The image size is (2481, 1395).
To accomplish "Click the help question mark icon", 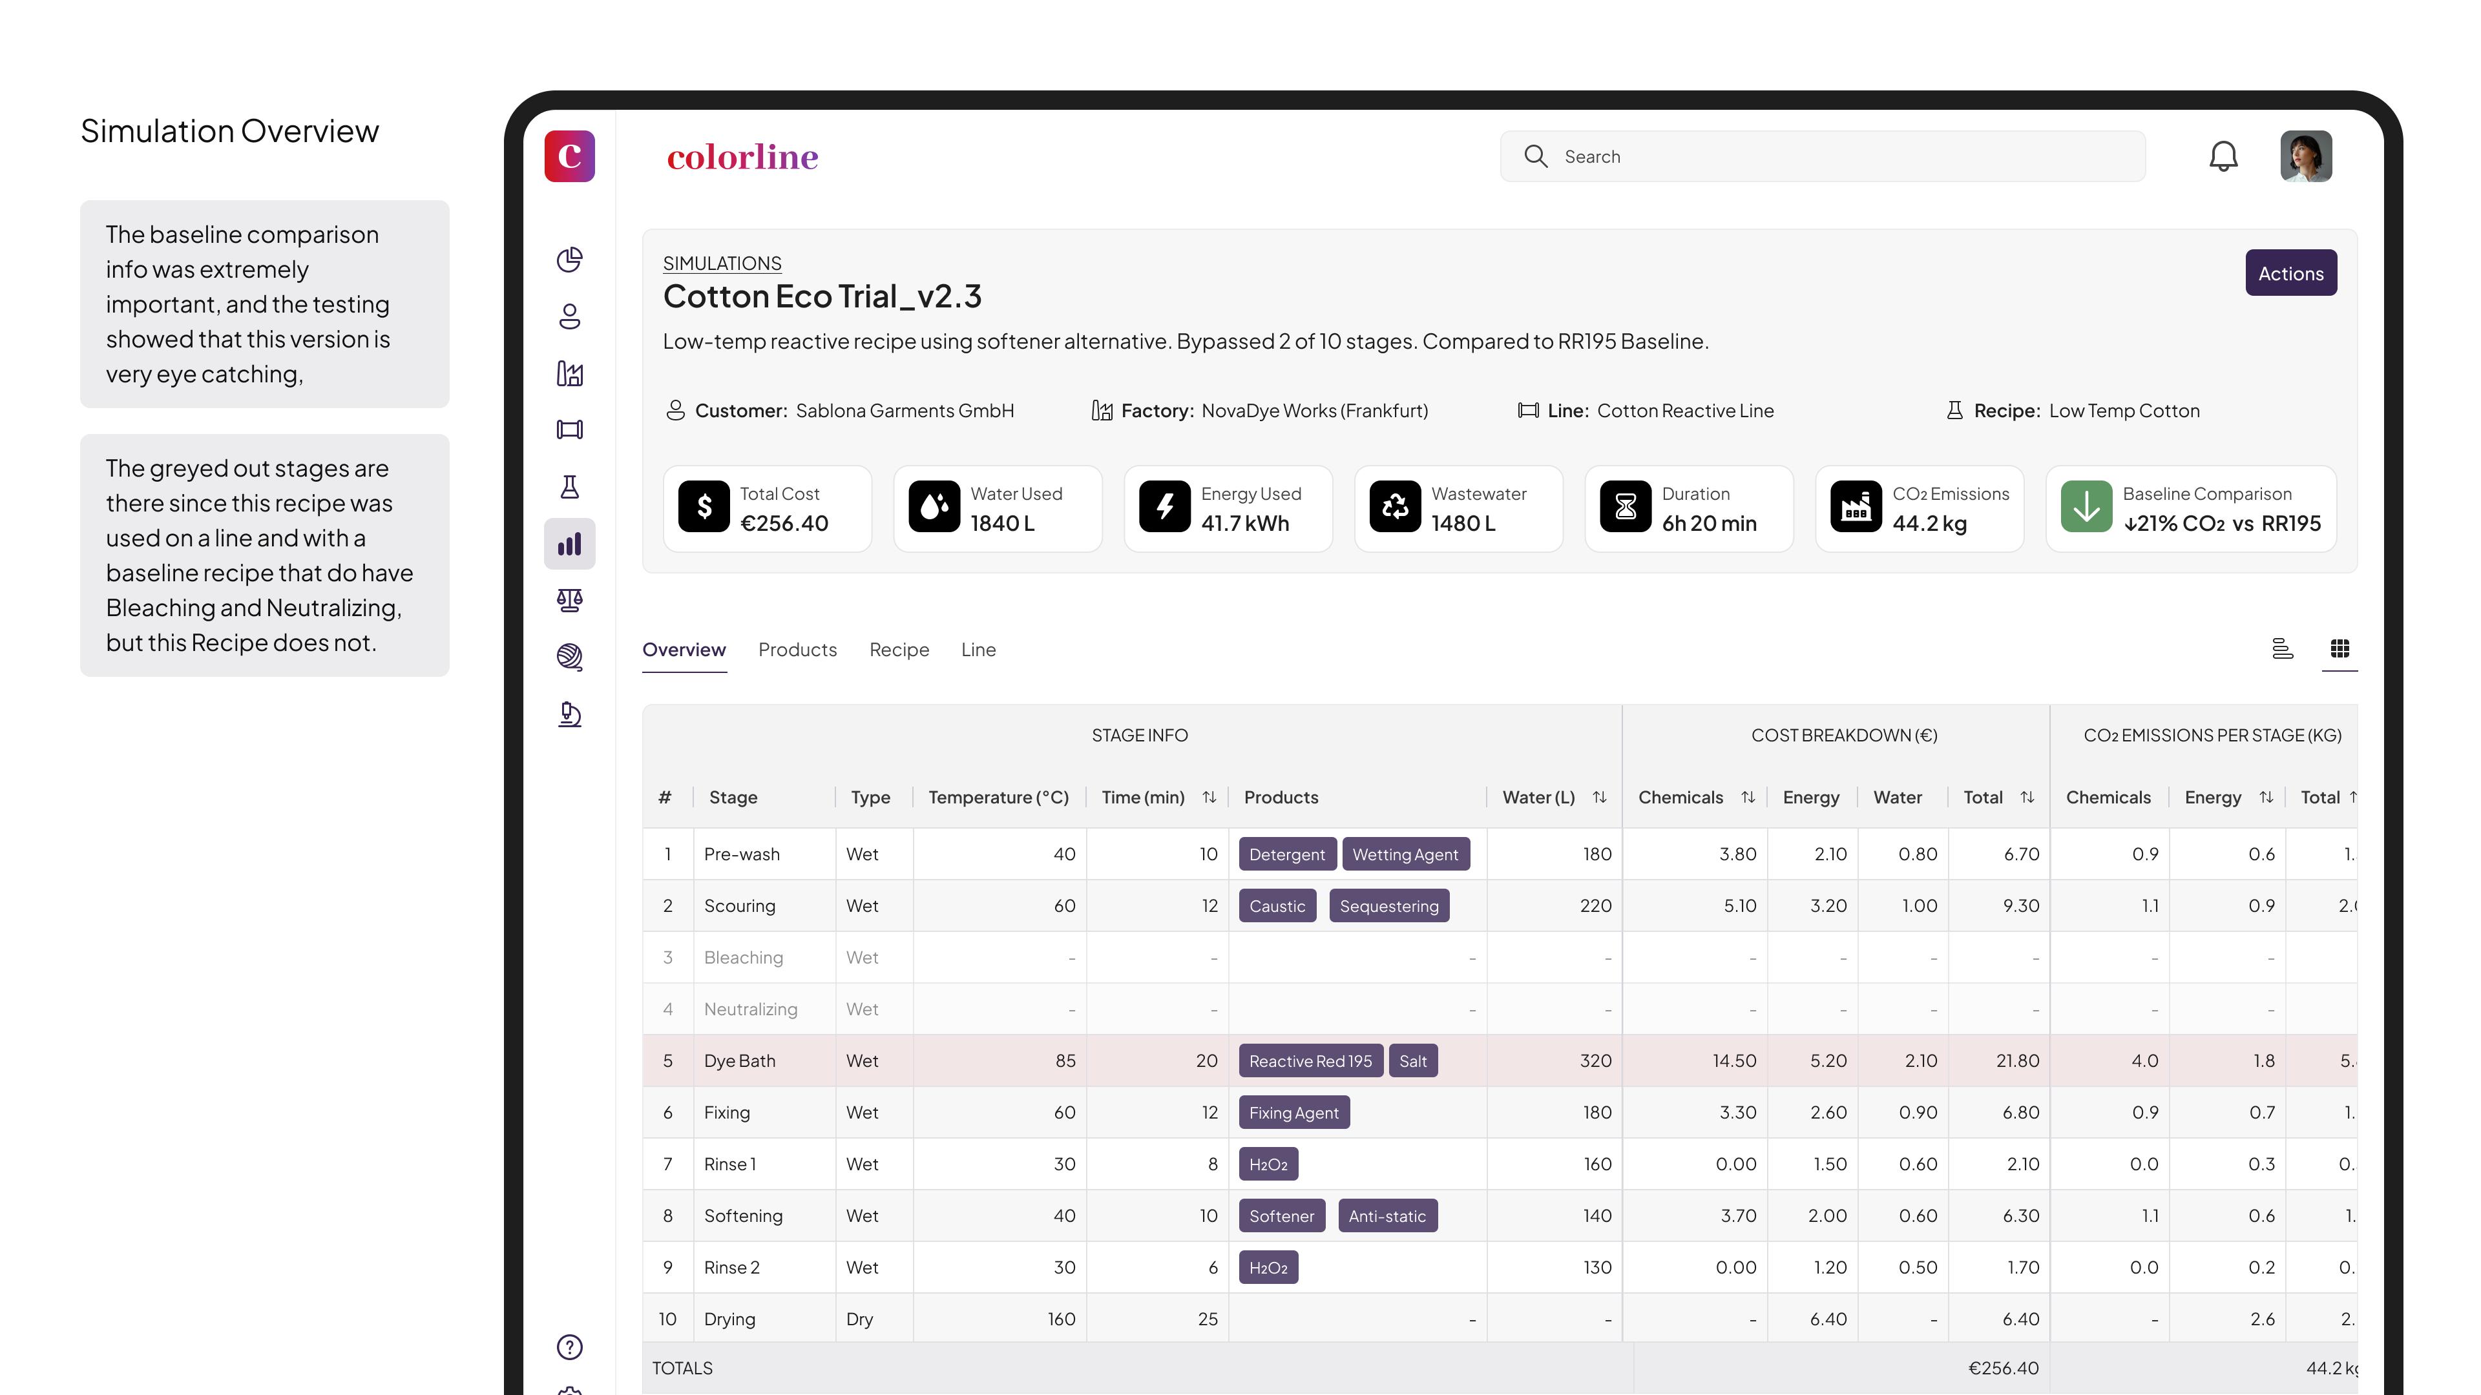I will (x=569, y=1347).
